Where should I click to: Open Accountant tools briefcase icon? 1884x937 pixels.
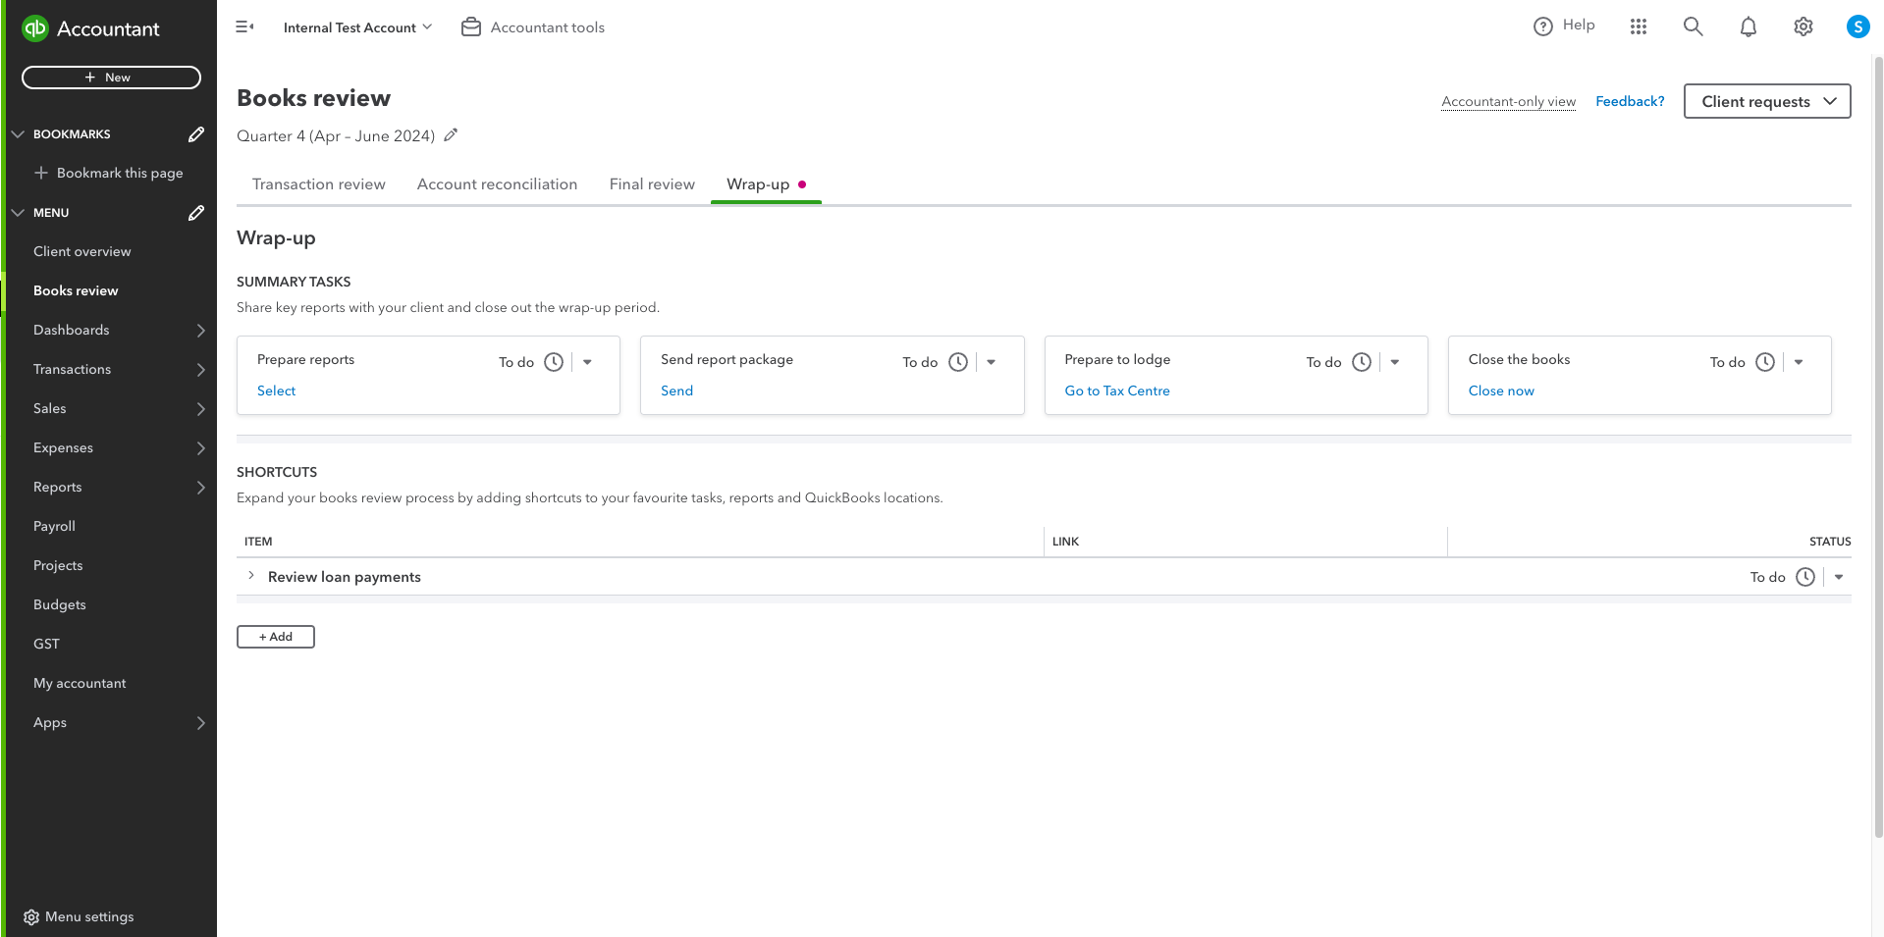(x=471, y=26)
